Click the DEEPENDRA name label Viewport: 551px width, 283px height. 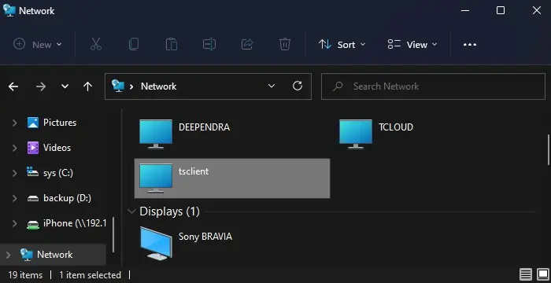pyautogui.click(x=204, y=127)
